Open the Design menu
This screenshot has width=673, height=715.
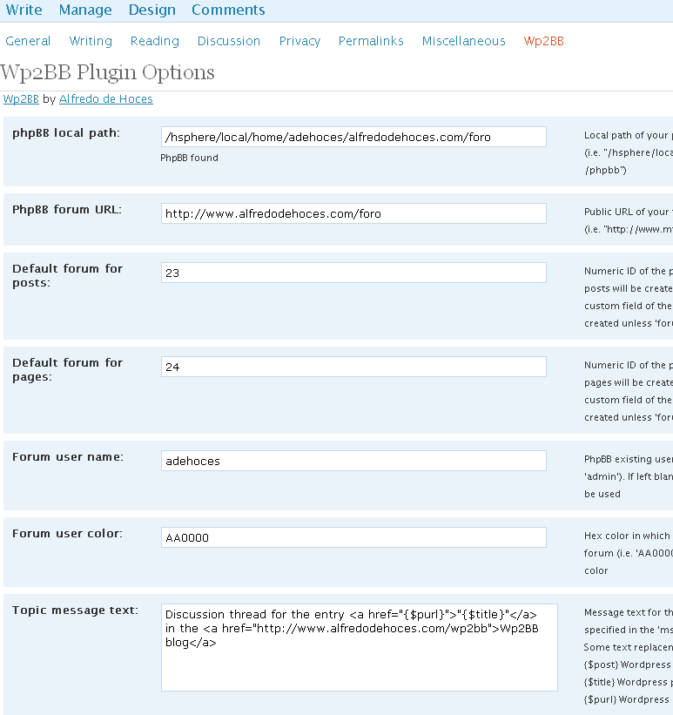(151, 10)
